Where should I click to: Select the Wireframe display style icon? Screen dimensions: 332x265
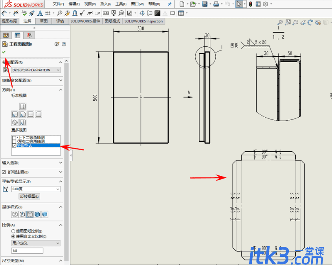point(15,214)
